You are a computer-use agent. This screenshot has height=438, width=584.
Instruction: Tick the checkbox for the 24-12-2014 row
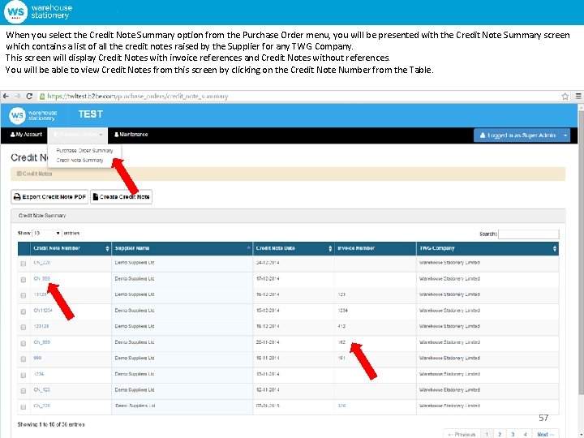coord(24,264)
